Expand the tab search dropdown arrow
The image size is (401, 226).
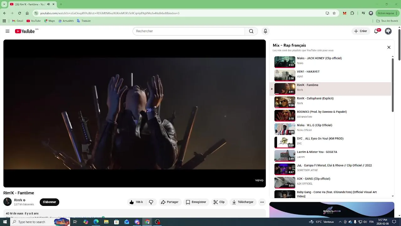(x=4, y=4)
